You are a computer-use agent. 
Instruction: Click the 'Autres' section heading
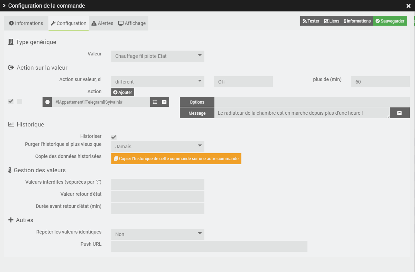(x=21, y=220)
